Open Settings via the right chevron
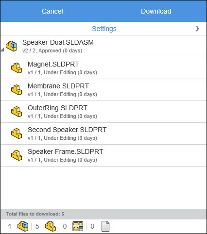Viewport: 207px width, 234px height. tap(197, 29)
